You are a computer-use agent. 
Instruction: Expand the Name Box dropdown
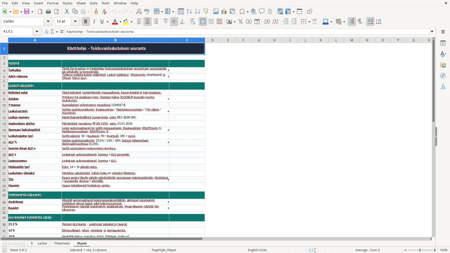coord(37,31)
